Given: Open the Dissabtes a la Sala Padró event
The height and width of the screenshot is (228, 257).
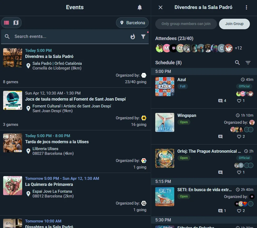Looking at the screenshot, I should [x=49, y=226].
